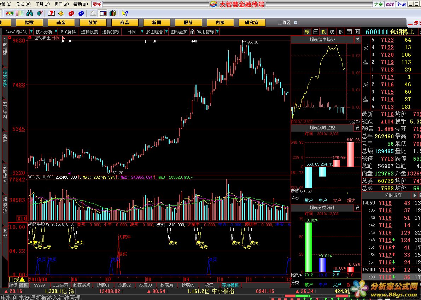
Task: Open the 窗口 menu
Action: point(62,4)
